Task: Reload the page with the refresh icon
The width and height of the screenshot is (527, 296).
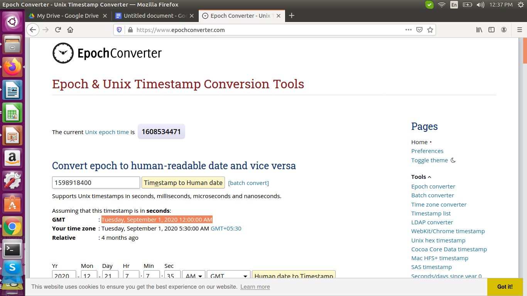Action: pos(58,30)
